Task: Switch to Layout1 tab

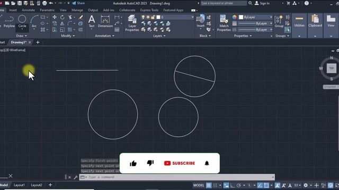Action: click(19, 185)
